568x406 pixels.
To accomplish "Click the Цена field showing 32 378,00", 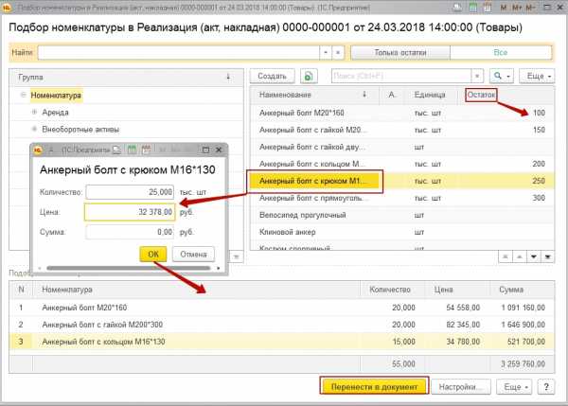I will click(x=130, y=212).
